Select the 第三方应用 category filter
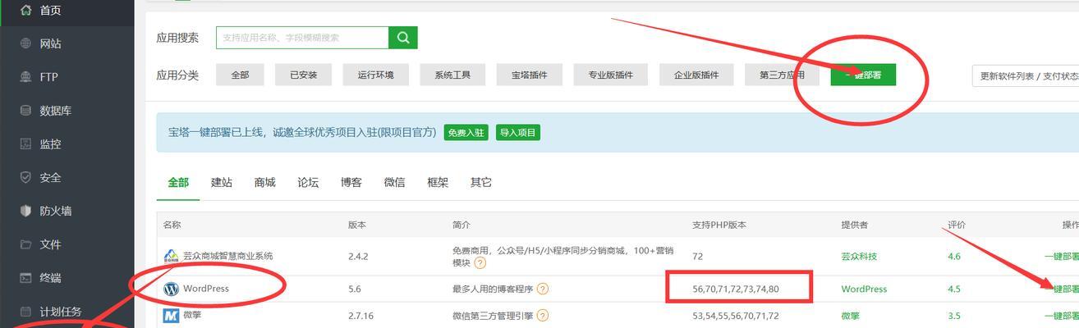 [782, 75]
